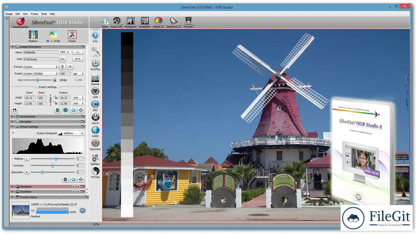Click the IPTC button
Viewport: 416px width, 234px height.
78,59
